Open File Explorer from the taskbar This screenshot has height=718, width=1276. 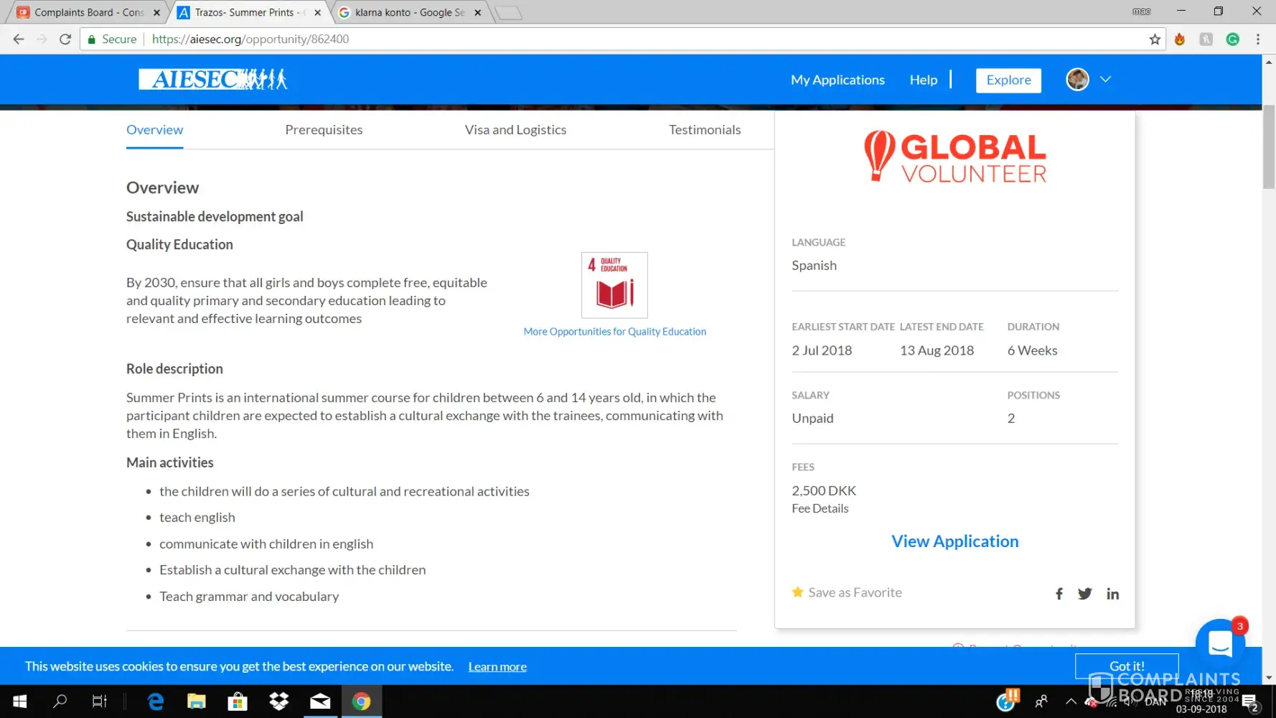click(196, 701)
